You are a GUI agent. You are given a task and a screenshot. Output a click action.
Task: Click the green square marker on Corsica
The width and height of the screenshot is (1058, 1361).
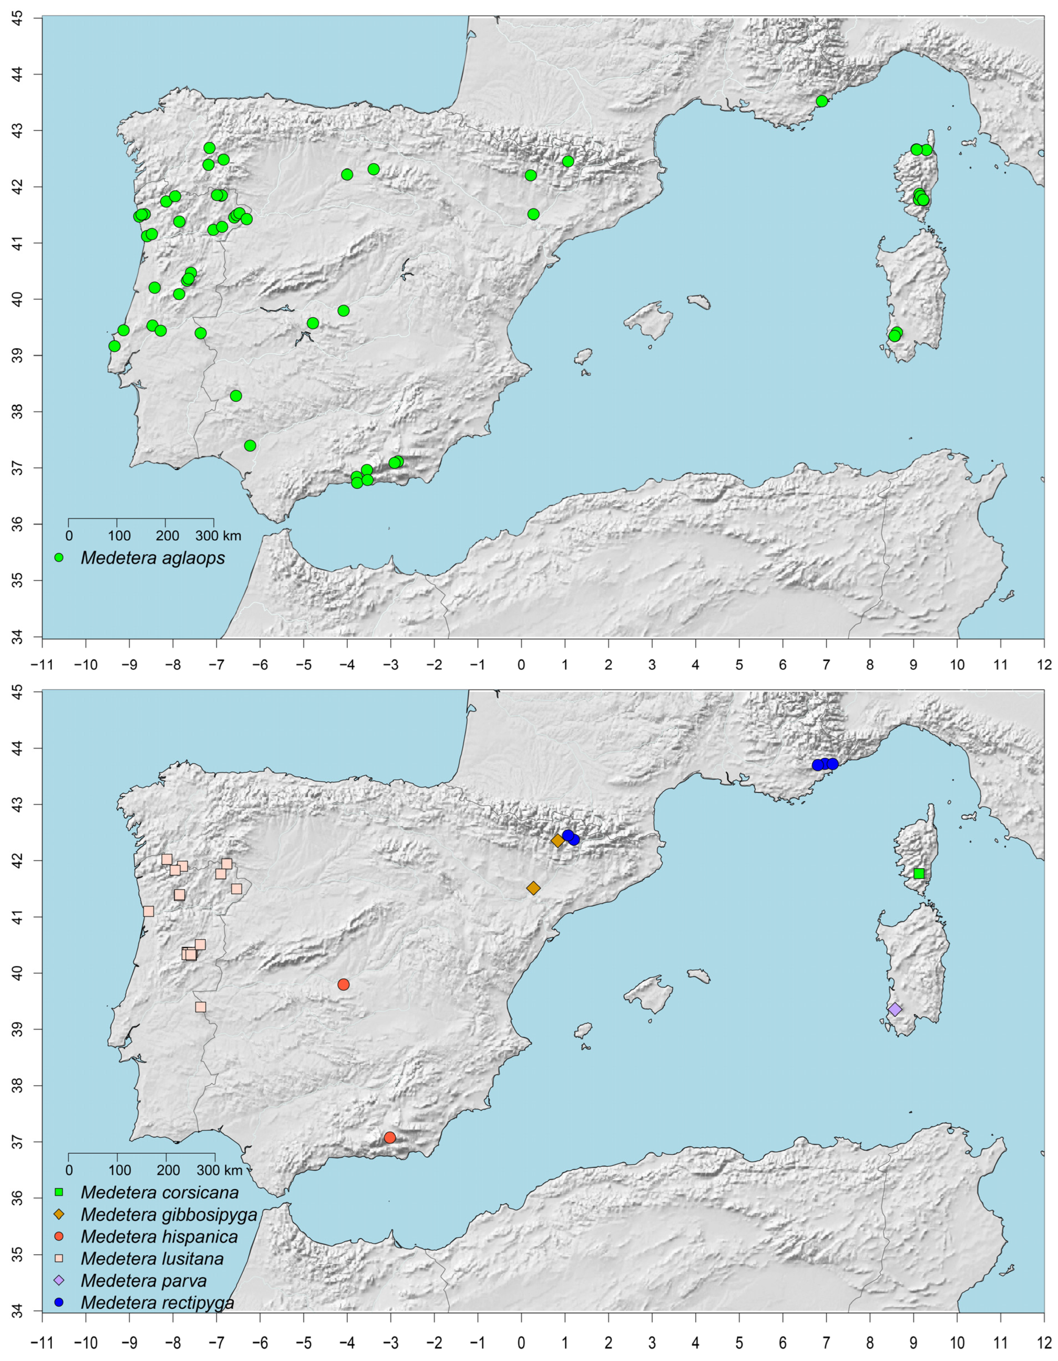[x=919, y=874]
